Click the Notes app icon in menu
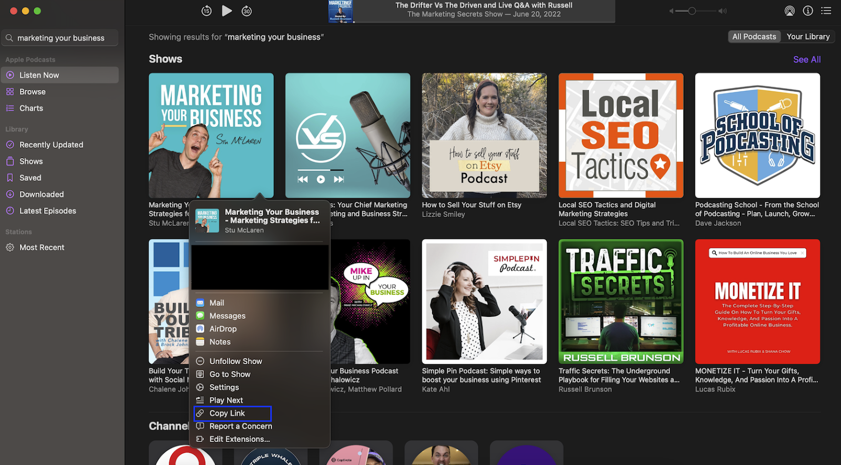This screenshot has height=465, width=841. click(200, 342)
